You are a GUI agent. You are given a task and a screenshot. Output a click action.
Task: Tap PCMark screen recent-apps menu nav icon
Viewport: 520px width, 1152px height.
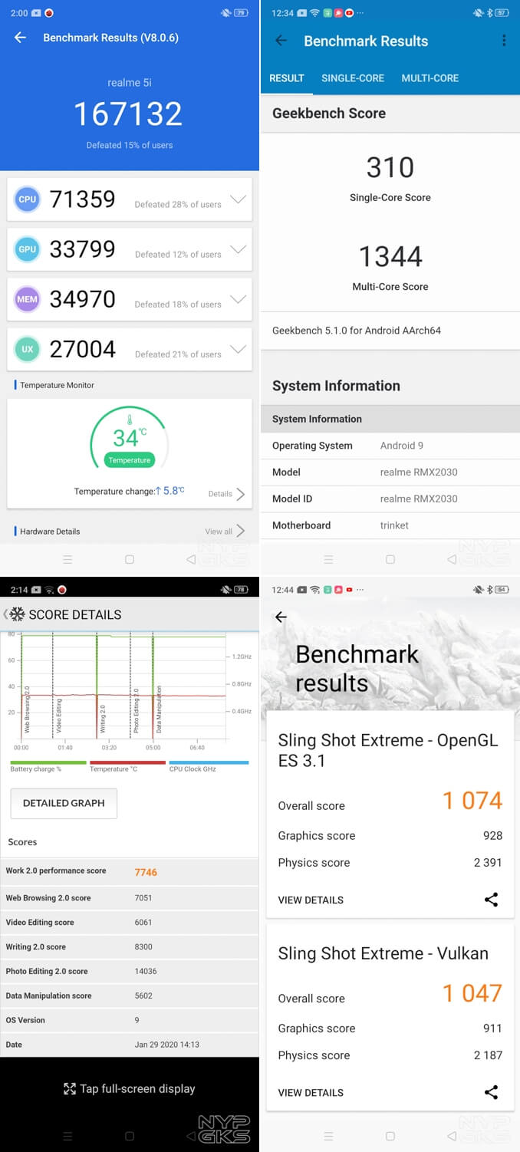67,1136
